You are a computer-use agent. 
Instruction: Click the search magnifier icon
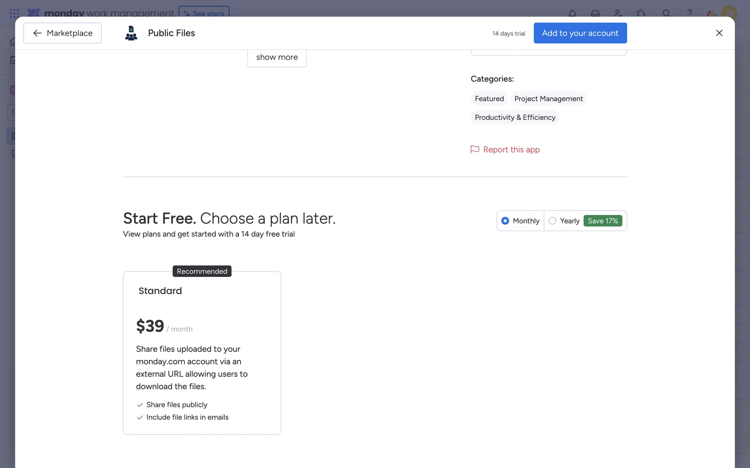click(x=666, y=13)
